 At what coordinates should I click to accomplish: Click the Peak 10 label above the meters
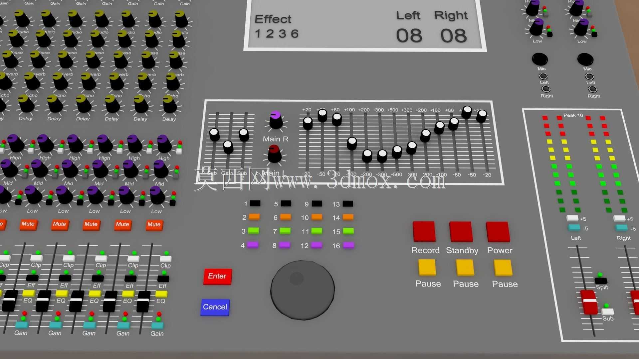[x=573, y=115]
